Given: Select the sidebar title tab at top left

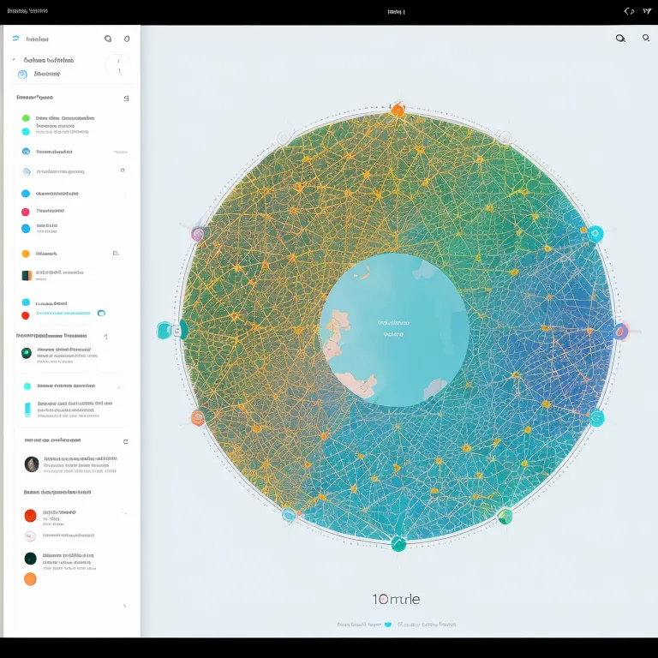Looking at the screenshot, I should [x=36, y=39].
